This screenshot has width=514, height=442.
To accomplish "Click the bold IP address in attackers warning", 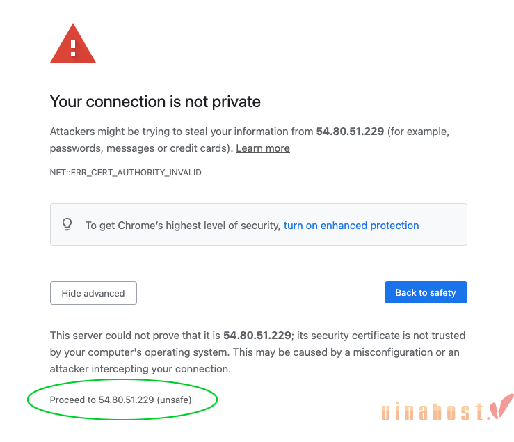I will pyautogui.click(x=350, y=132).
